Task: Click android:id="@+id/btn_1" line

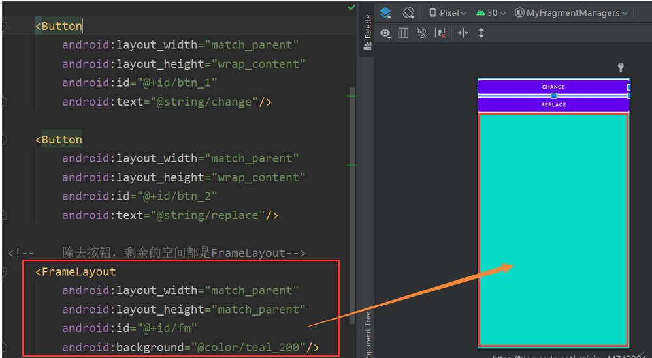Action: click(x=140, y=83)
